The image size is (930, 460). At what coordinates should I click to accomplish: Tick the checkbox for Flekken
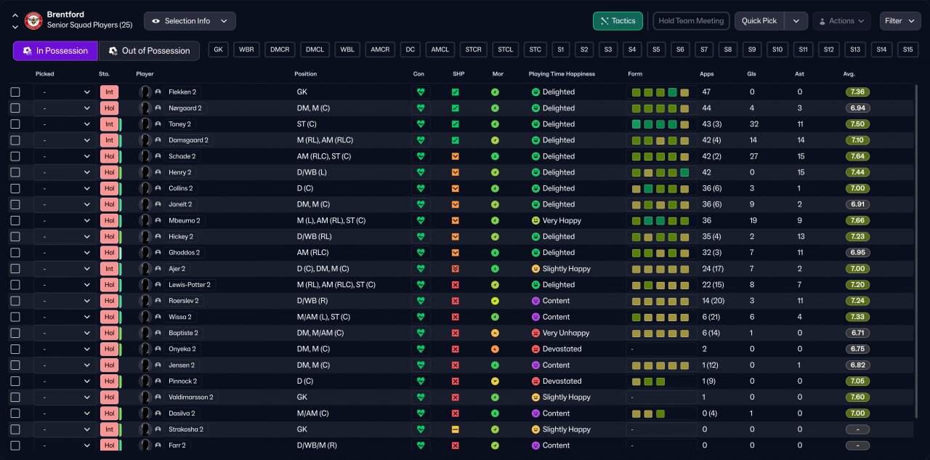[15, 92]
